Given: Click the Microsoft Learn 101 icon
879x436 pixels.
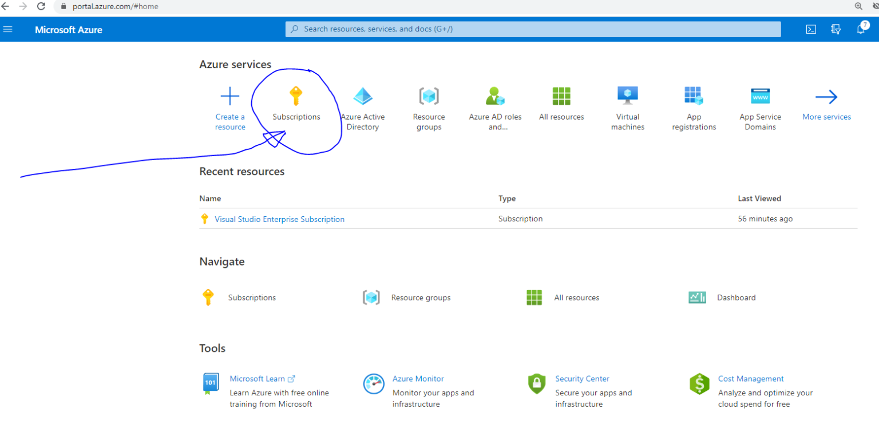Looking at the screenshot, I should click(x=211, y=383).
